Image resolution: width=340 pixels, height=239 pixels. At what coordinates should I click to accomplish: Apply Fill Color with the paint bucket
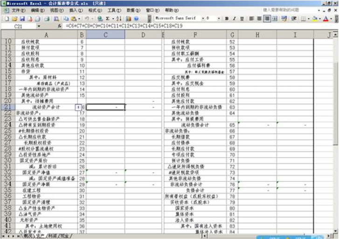point(315,19)
